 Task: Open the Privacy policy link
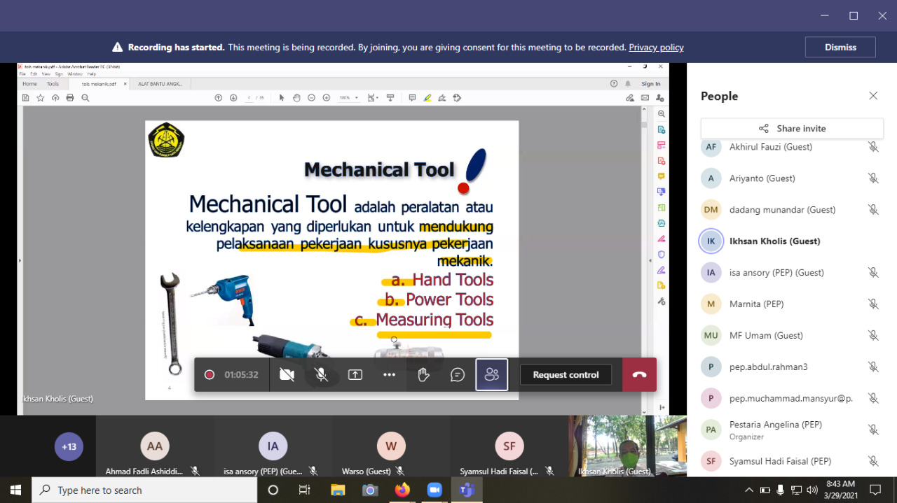click(656, 48)
